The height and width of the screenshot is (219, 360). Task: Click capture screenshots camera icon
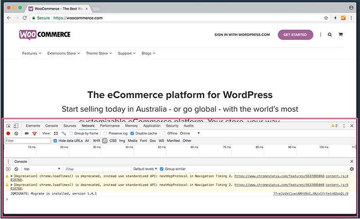tap(27, 134)
